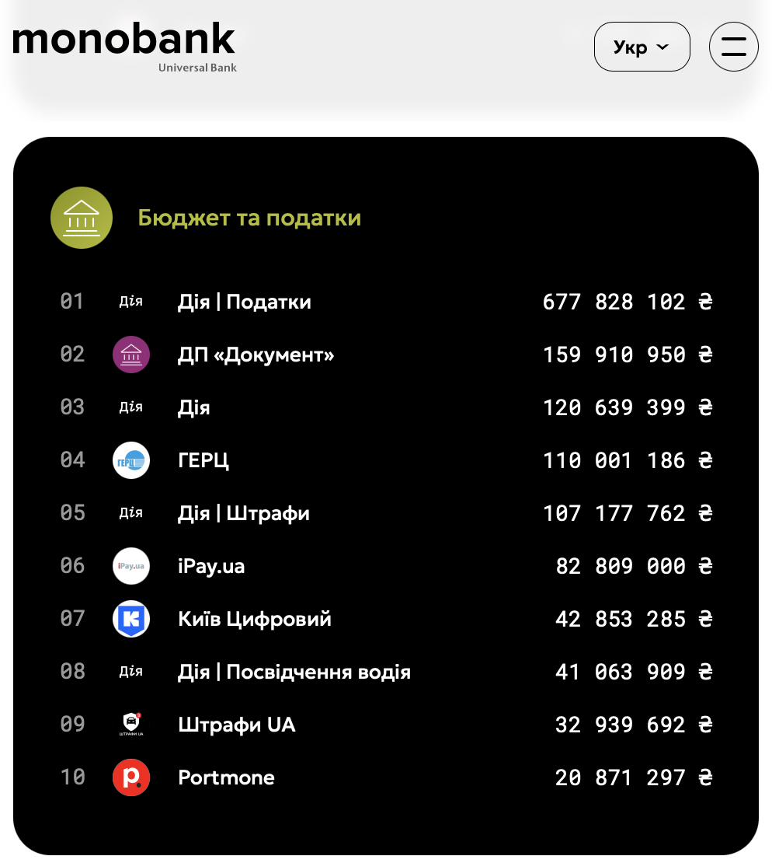Expand the Укр language dropdown
The width and height of the screenshot is (772, 863).
coord(642,47)
